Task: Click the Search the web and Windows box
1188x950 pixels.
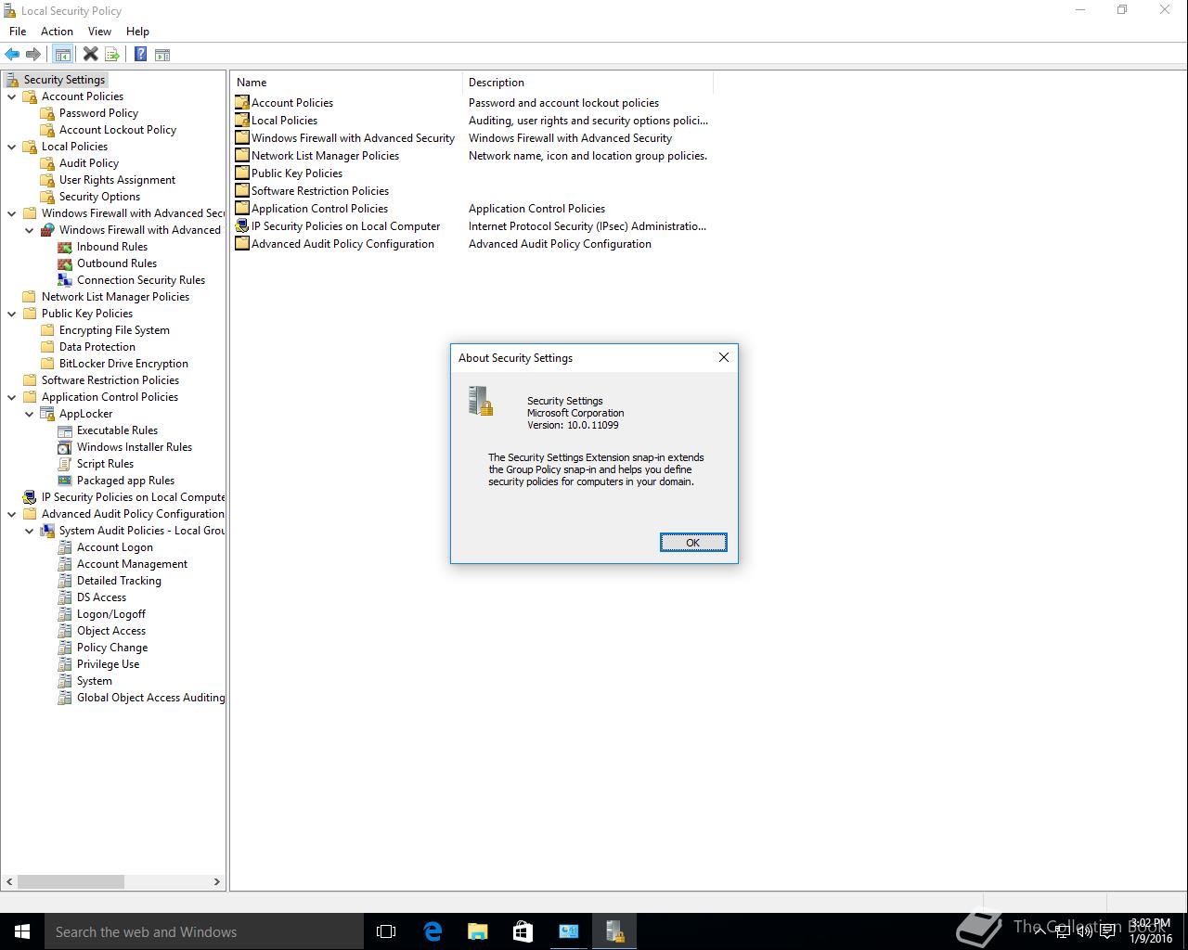Action: point(204,931)
